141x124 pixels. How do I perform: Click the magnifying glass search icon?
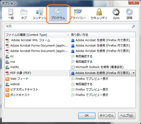pos(133,27)
